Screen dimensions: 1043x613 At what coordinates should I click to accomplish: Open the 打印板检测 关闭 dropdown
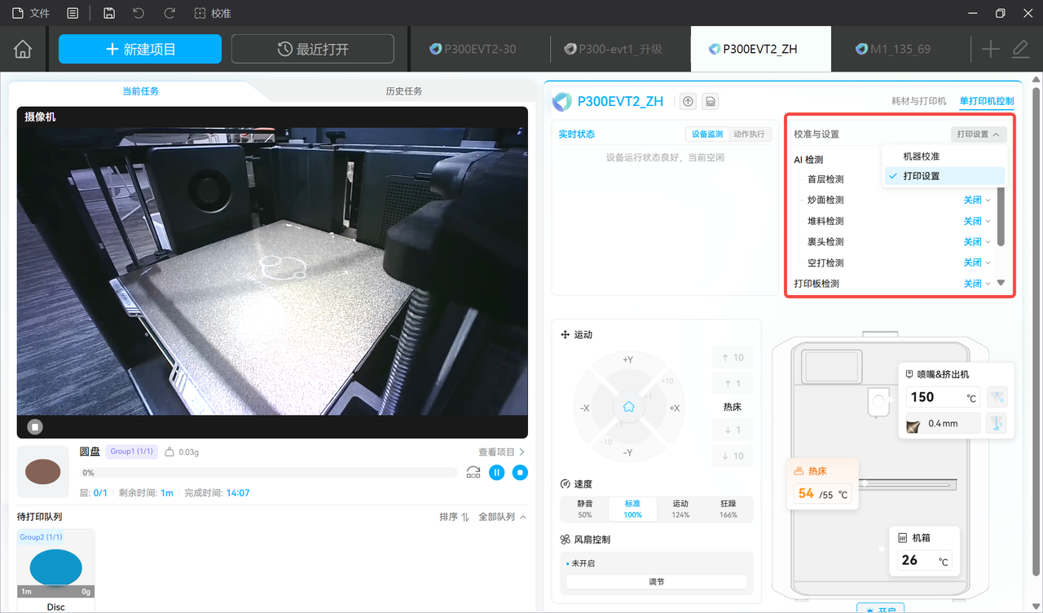tap(977, 284)
